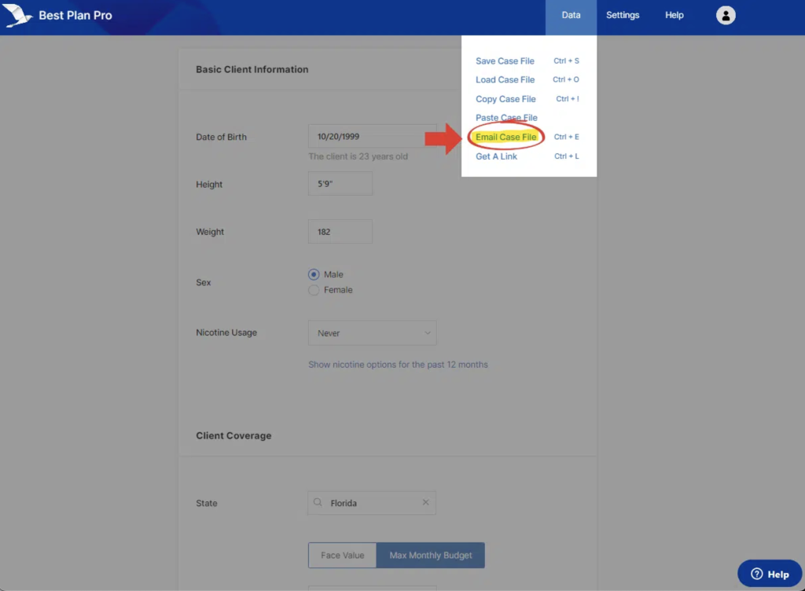Viewport: 805px width, 591px height.
Task: Open the Settings menu
Action: [x=623, y=16]
